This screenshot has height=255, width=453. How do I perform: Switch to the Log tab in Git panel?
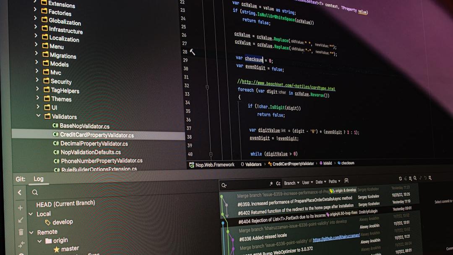coord(38,179)
